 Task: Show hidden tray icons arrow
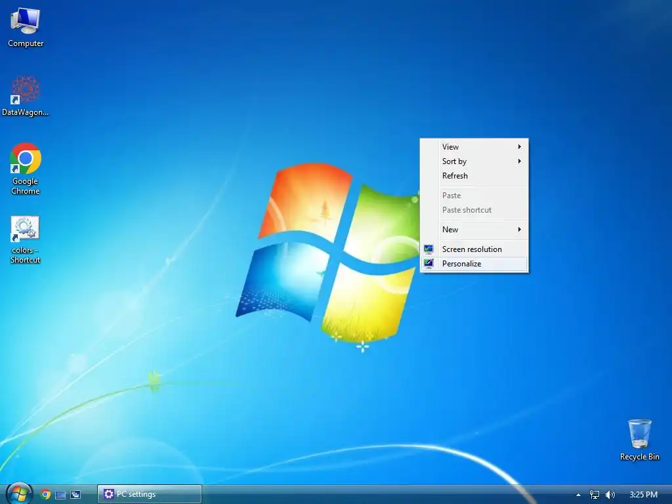(578, 495)
